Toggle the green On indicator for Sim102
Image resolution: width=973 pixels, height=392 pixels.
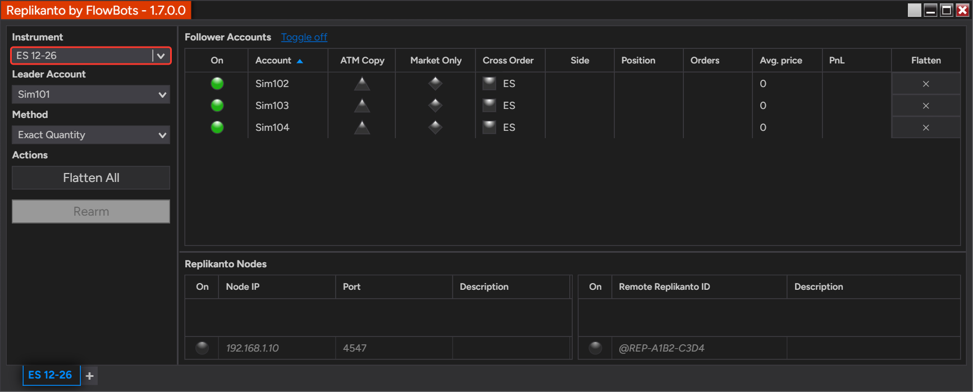pyautogui.click(x=217, y=84)
